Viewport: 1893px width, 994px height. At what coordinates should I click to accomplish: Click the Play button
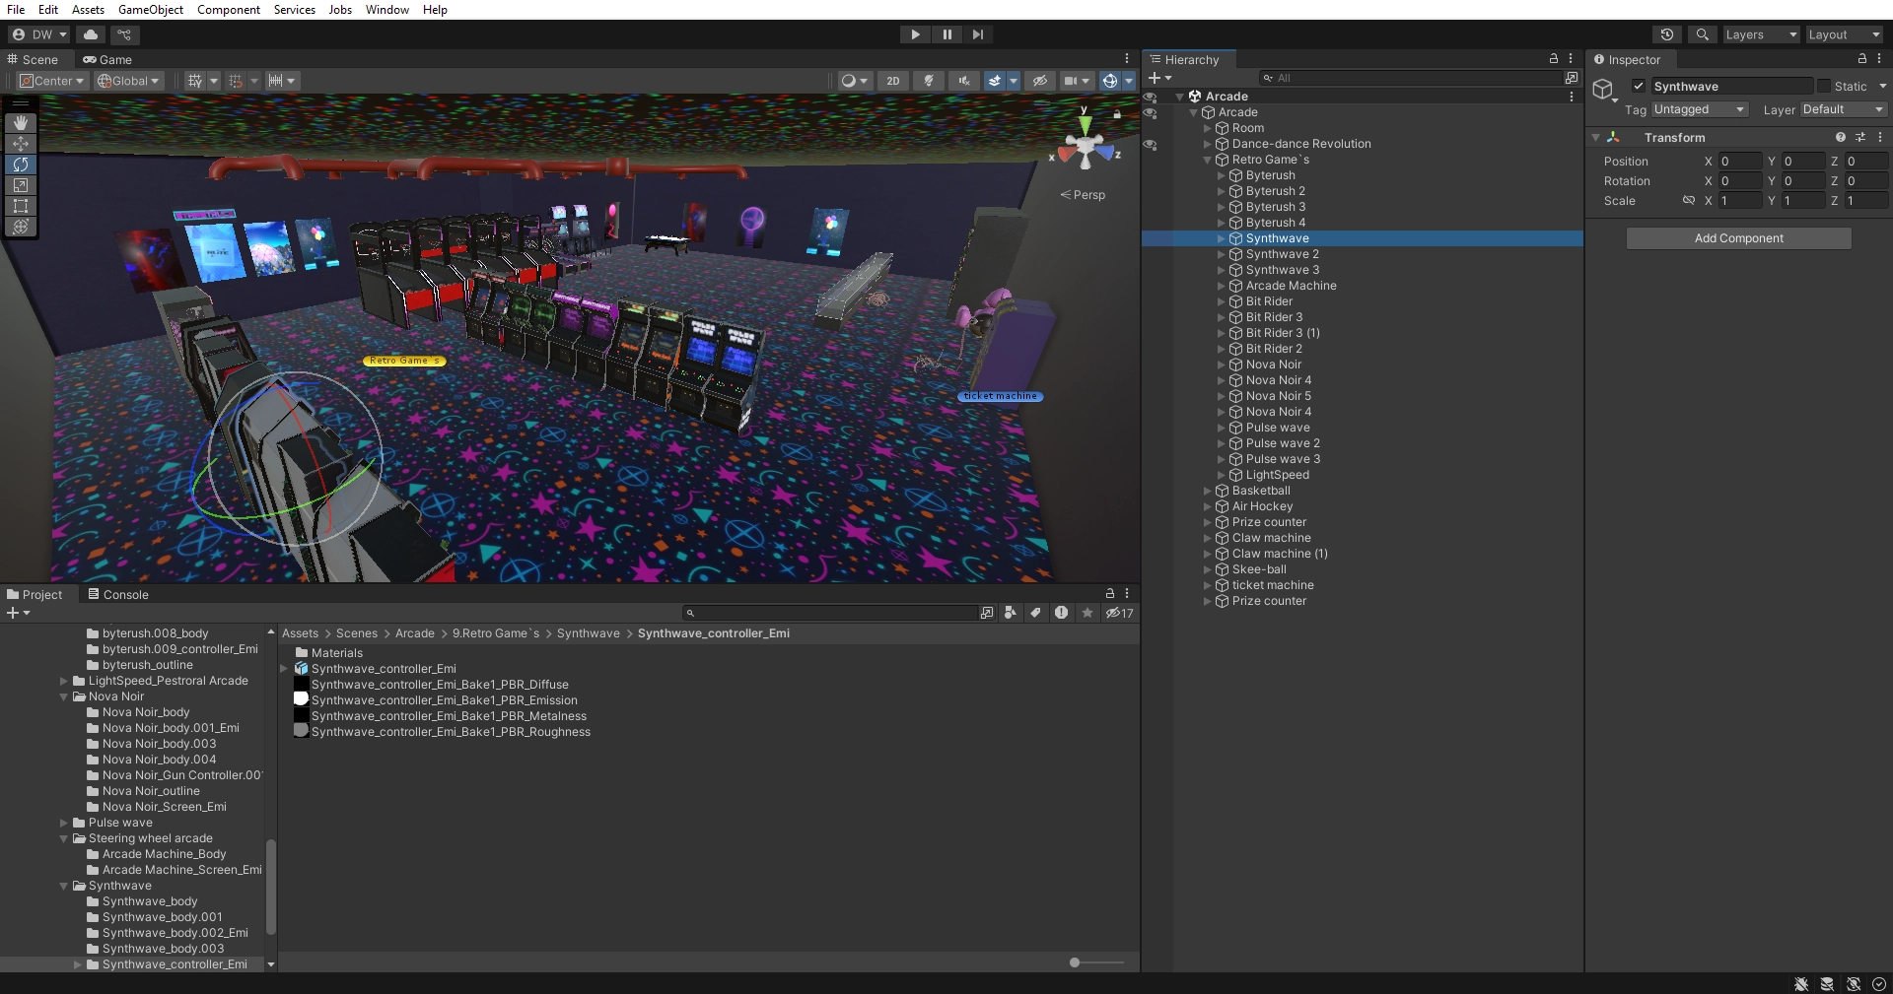[915, 34]
